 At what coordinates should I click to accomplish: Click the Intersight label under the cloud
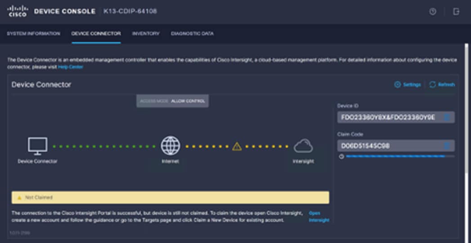[303, 161]
